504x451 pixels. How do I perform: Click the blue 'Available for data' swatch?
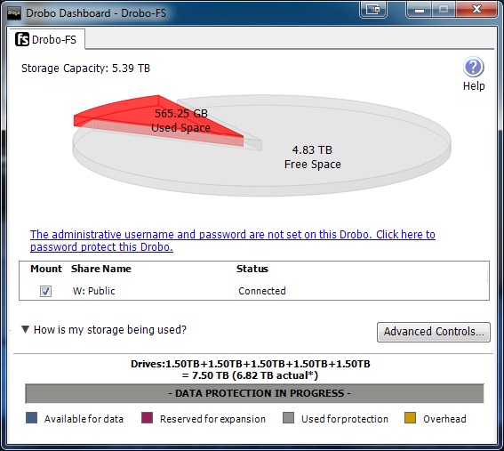[x=31, y=418]
